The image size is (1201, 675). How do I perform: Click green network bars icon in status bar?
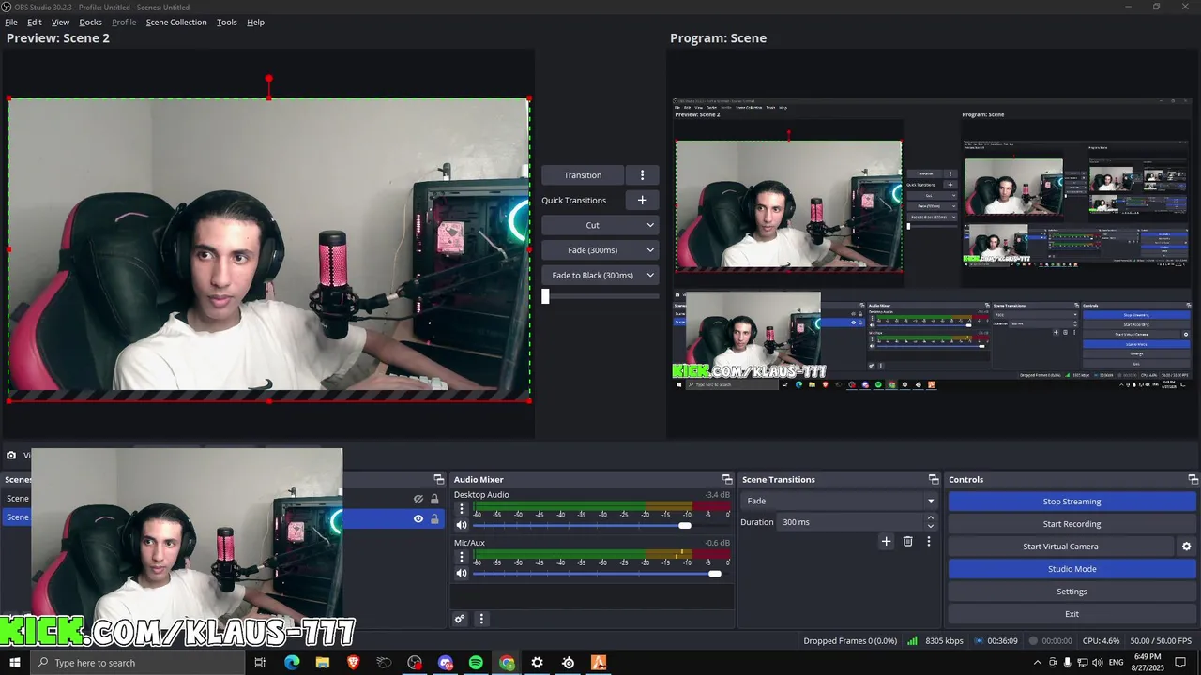(x=912, y=641)
